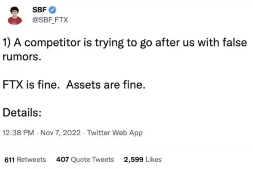The image size is (253, 169).
Task: View the 2,599 Likes list
Action: point(143,159)
